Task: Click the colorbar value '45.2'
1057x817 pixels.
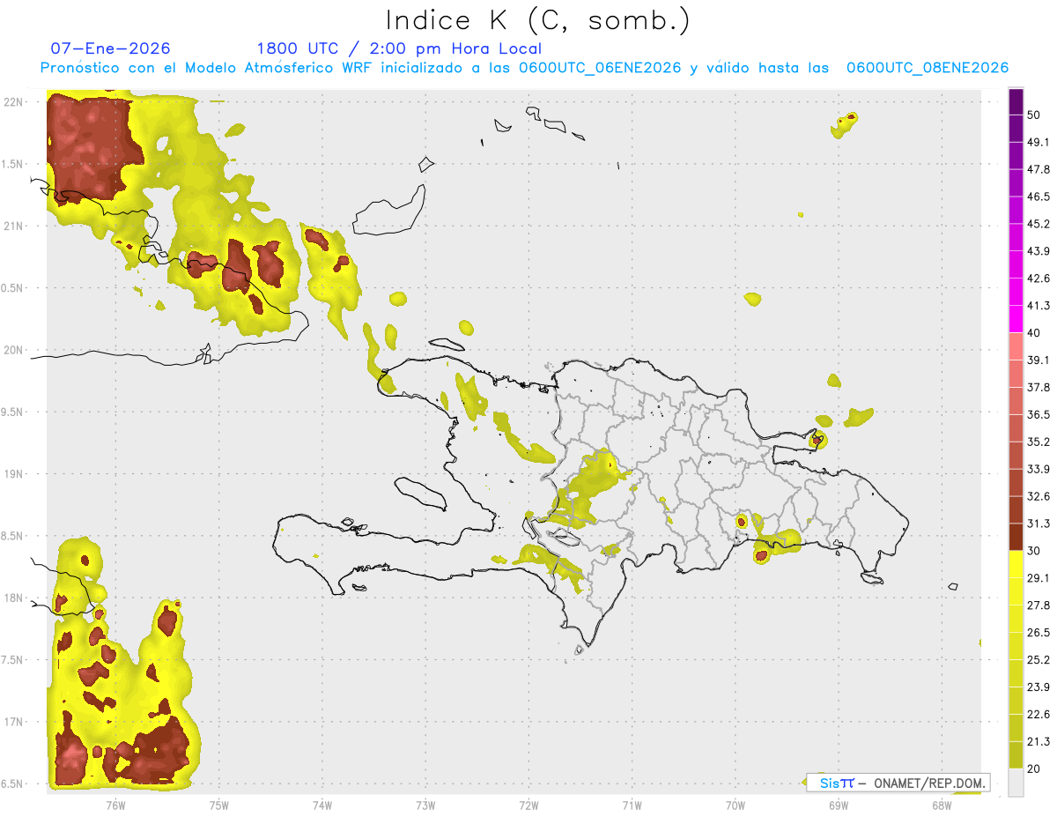Action: pyautogui.click(x=1039, y=224)
